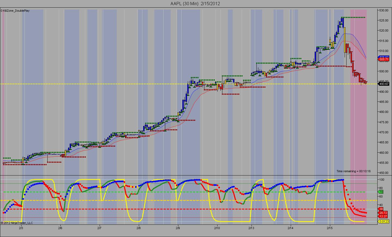Click the 2/10 date label

click(x=217, y=228)
